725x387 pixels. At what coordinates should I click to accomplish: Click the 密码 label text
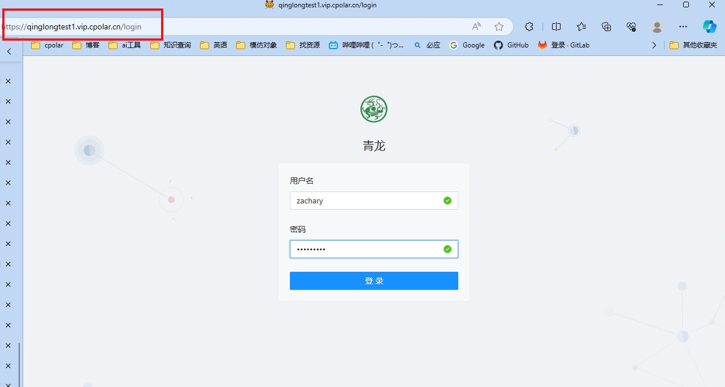coord(298,229)
